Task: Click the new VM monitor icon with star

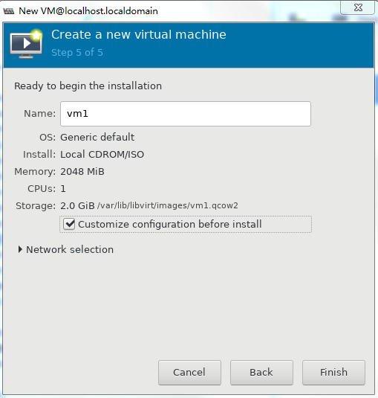Action: [x=26, y=44]
